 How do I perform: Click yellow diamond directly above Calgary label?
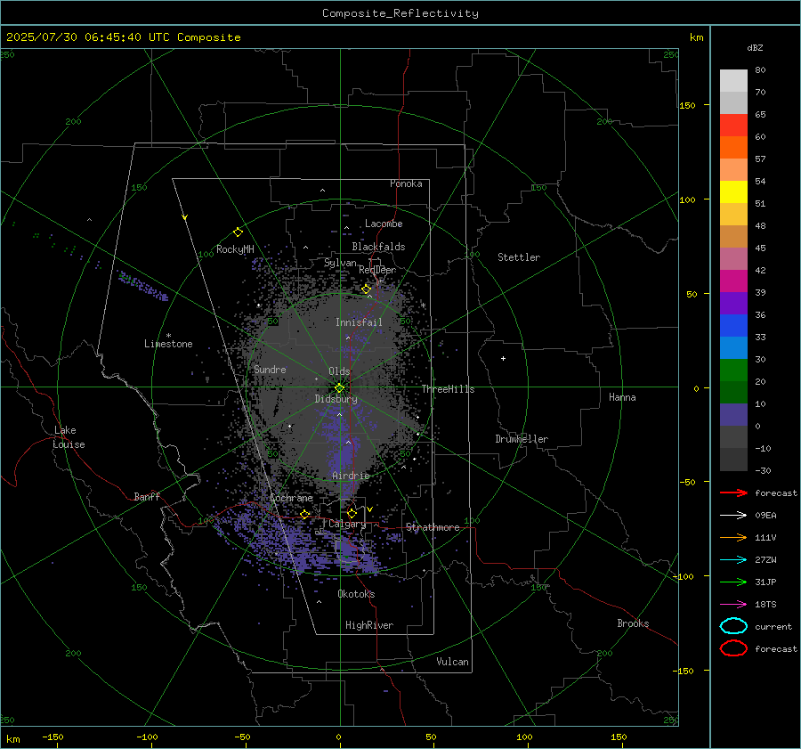(352, 513)
